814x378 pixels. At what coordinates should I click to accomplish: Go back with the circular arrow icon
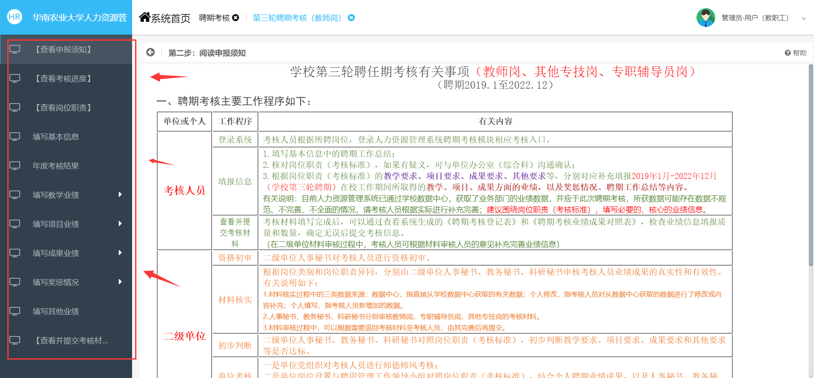[x=150, y=52]
